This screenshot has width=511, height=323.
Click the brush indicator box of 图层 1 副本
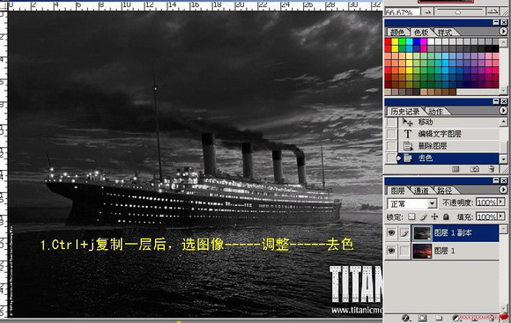coord(404,233)
